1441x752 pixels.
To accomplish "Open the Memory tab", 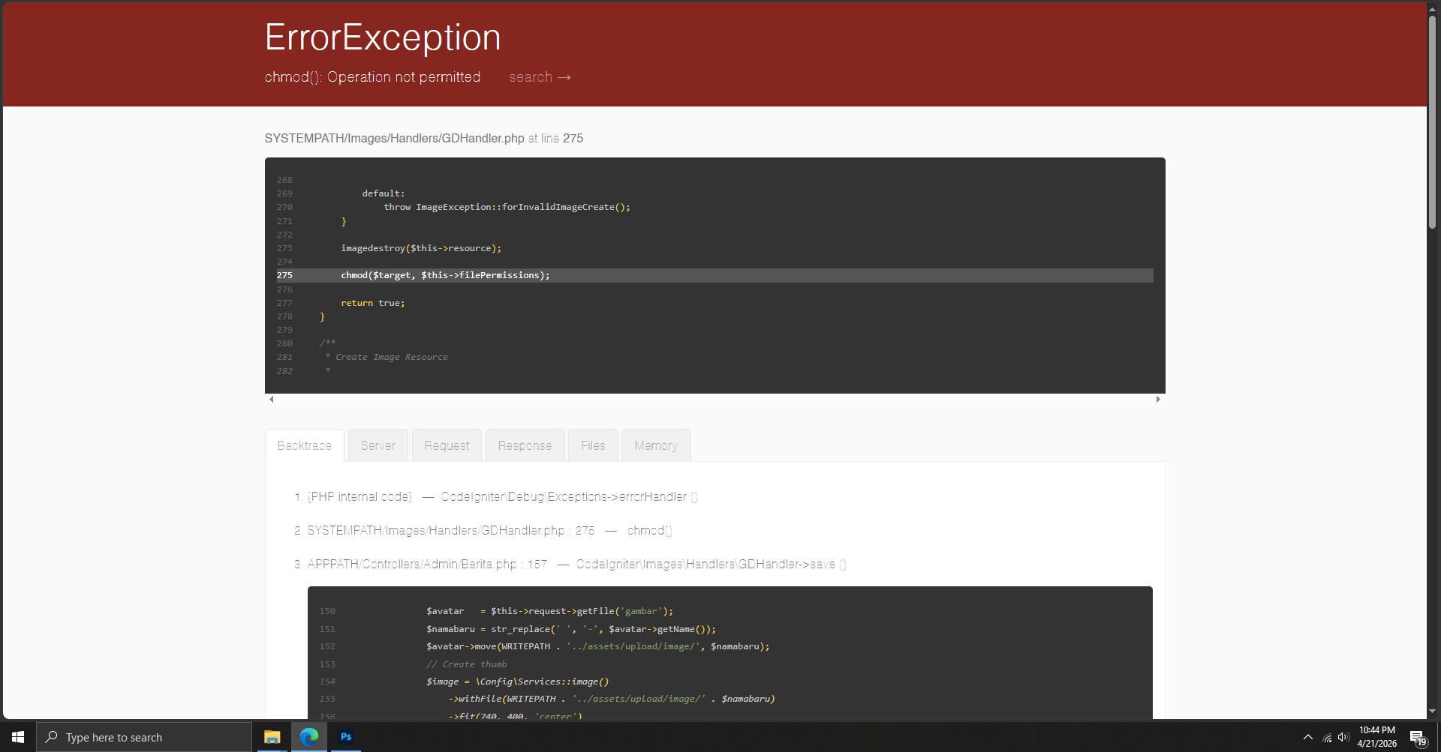I will click(655, 445).
